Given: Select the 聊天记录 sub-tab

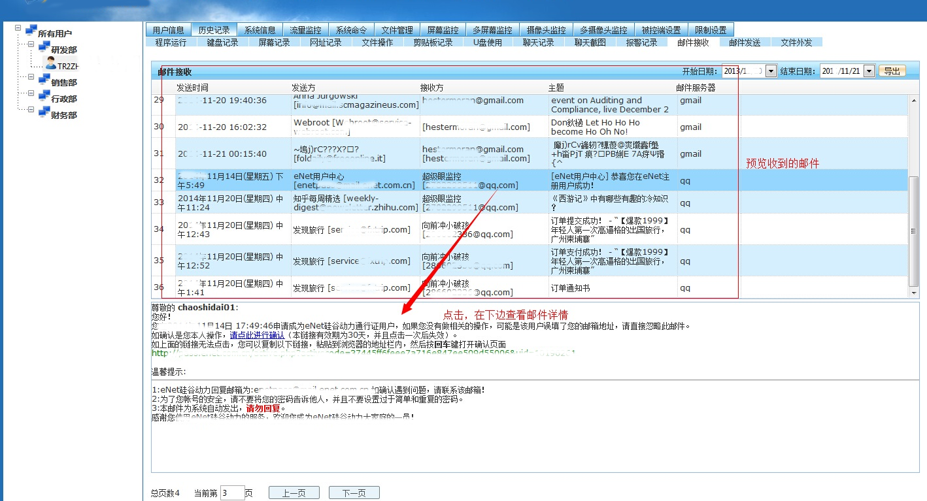Looking at the screenshot, I should coord(538,42).
